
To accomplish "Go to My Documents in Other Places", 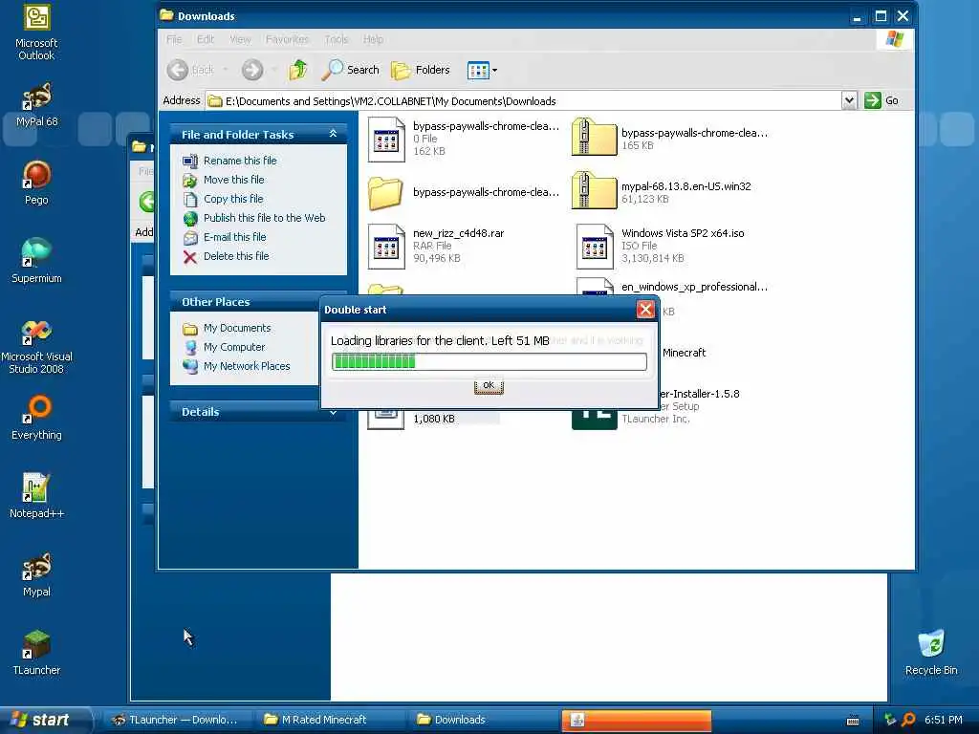I will [237, 329].
